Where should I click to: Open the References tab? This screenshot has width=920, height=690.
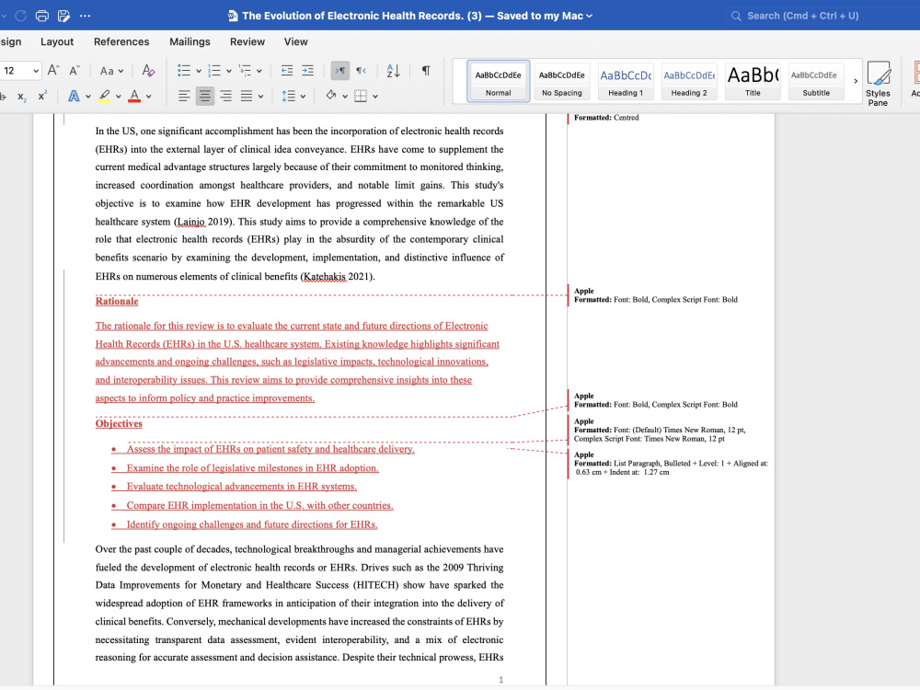121,41
